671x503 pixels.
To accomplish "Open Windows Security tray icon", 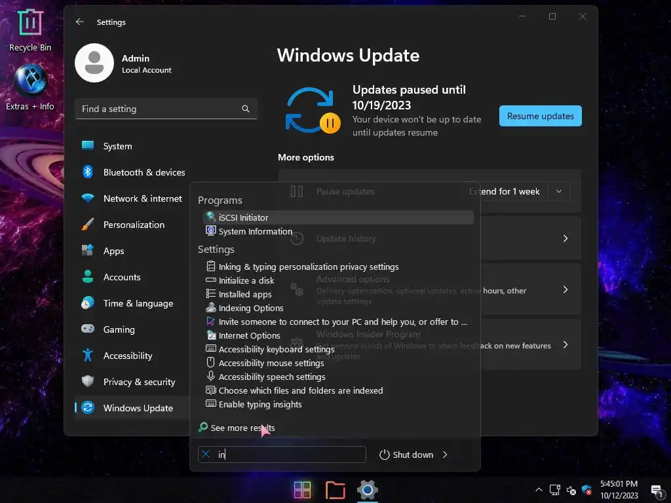I will [586, 490].
